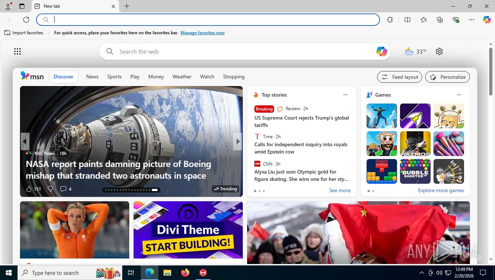The height and width of the screenshot is (280, 495).
Task: Open Copilot sidebar icon in toolbar
Action: (487, 20)
